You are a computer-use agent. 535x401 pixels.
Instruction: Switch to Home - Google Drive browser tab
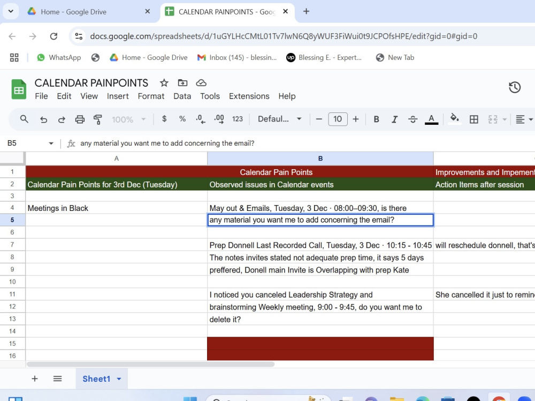pos(90,12)
